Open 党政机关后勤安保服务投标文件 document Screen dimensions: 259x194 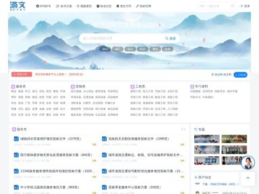click(x=139, y=138)
